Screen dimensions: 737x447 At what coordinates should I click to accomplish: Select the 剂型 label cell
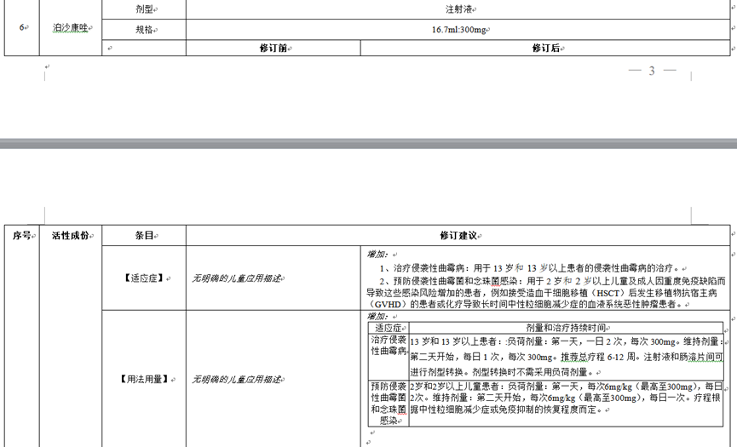(x=144, y=9)
